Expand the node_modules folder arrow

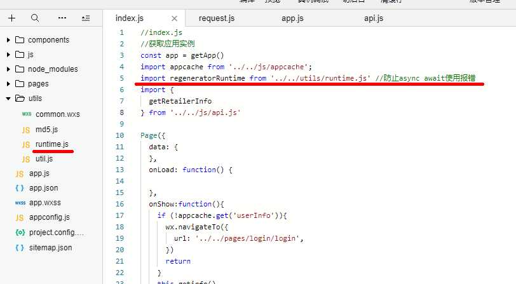(8, 69)
